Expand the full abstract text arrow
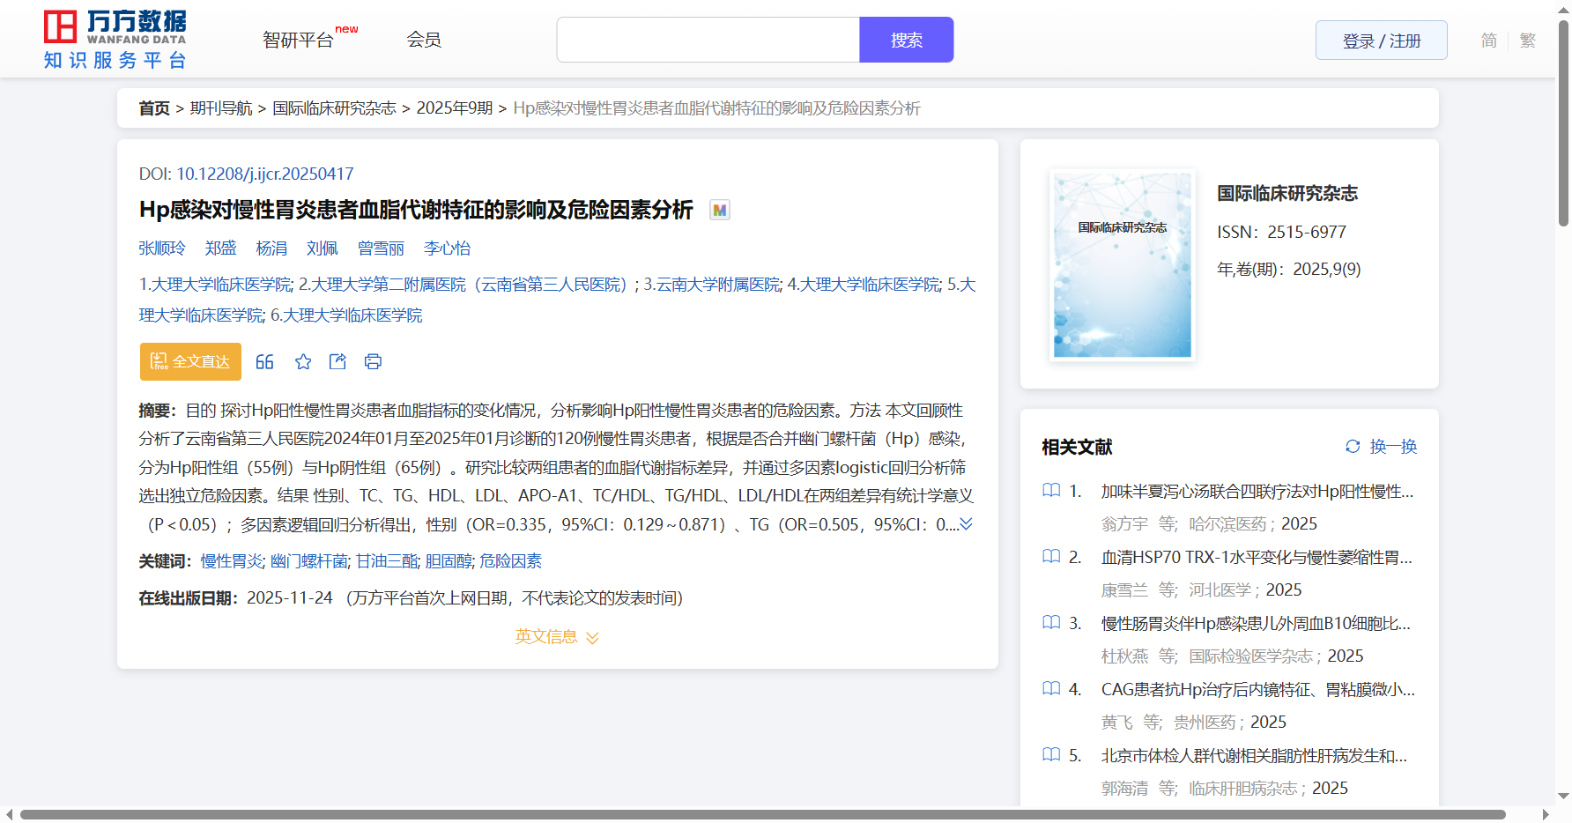Image resolution: width=1572 pixels, height=823 pixels. pos(967,524)
